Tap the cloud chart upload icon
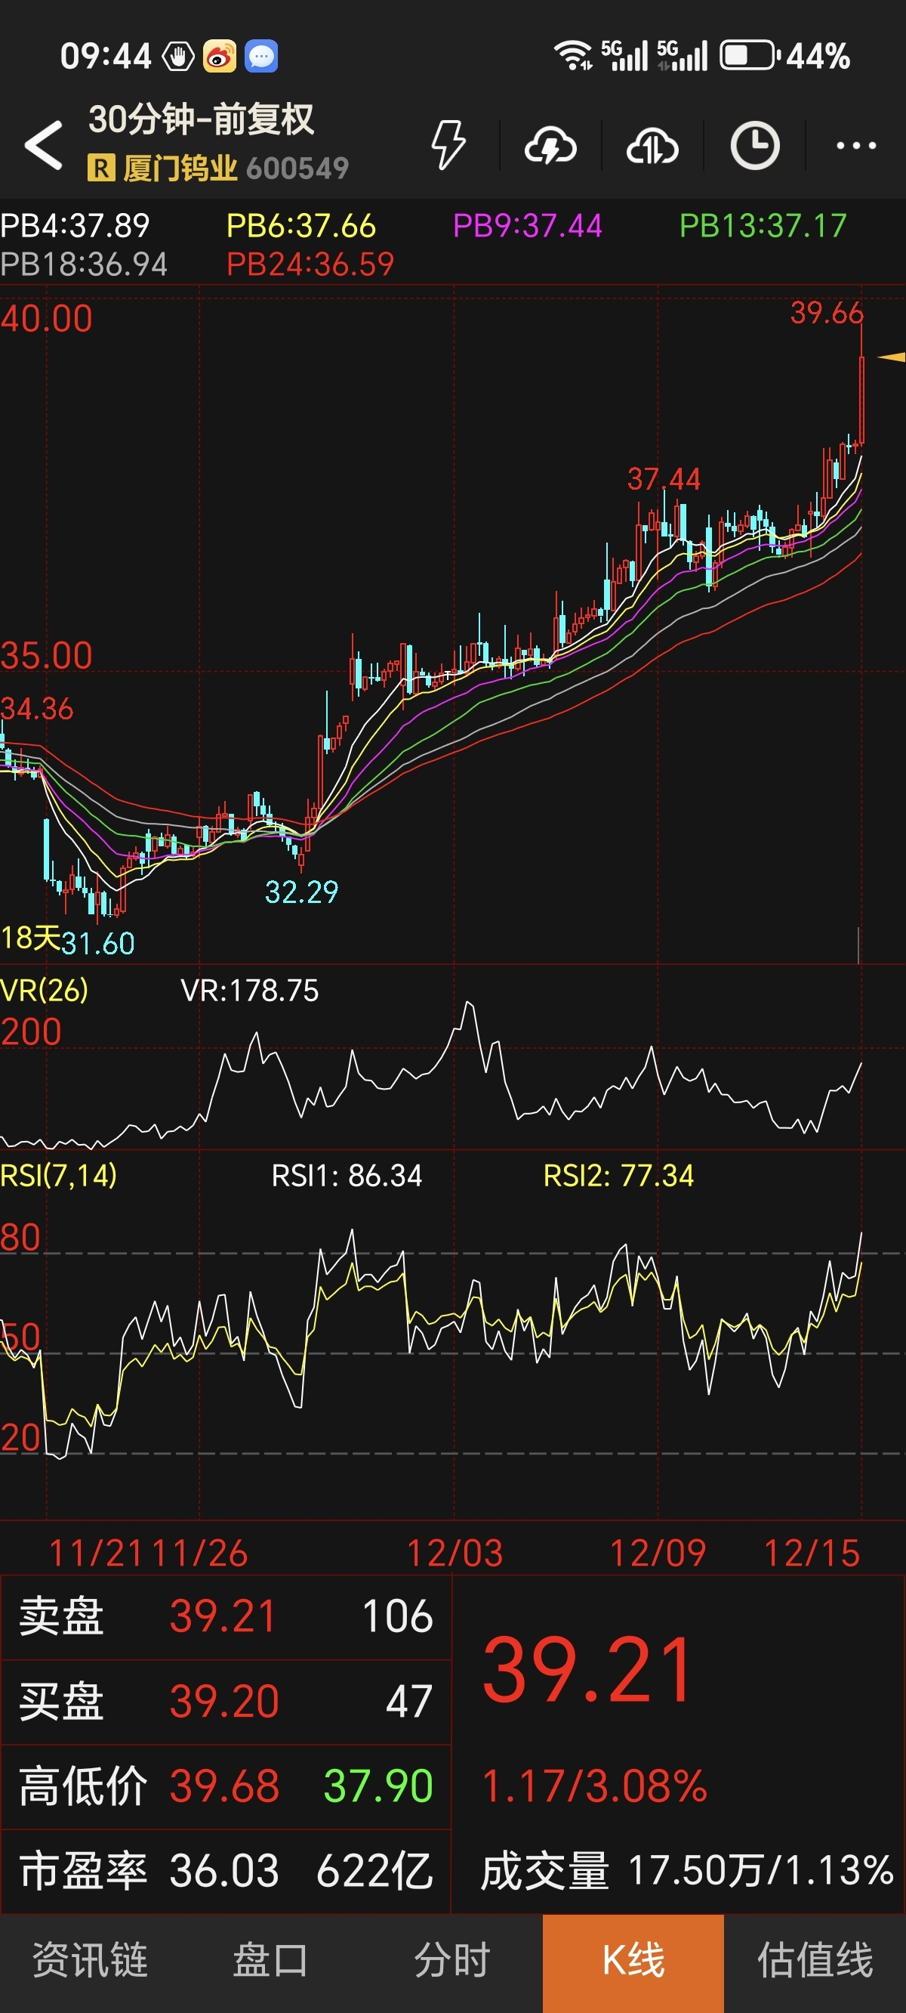The width and height of the screenshot is (906, 2013). pos(652,145)
